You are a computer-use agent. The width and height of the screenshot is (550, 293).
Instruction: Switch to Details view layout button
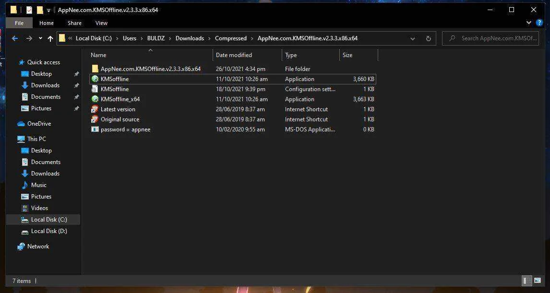pos(526,281)
